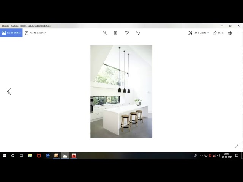
Task: Expand the Edit & Create dropdown
Action: tap(199, 33)
